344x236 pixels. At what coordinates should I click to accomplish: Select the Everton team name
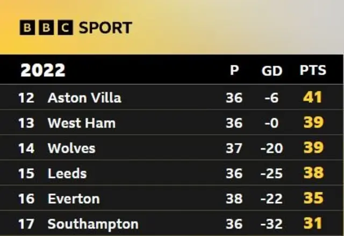[x=74, y=199]
